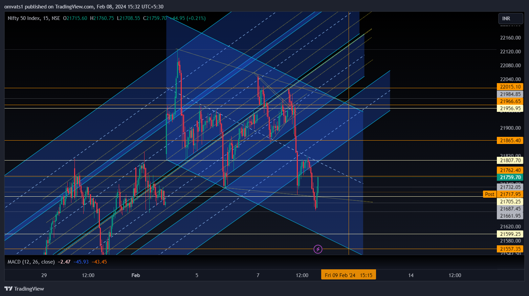
Task: Click the 22160.00 price scale value
Action: coord(510,38)
